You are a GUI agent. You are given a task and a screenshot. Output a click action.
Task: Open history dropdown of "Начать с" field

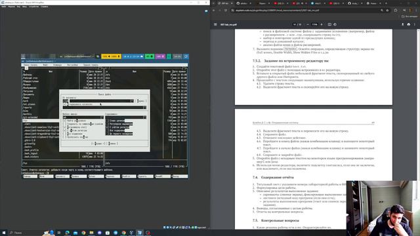click(x=132, y=101)
